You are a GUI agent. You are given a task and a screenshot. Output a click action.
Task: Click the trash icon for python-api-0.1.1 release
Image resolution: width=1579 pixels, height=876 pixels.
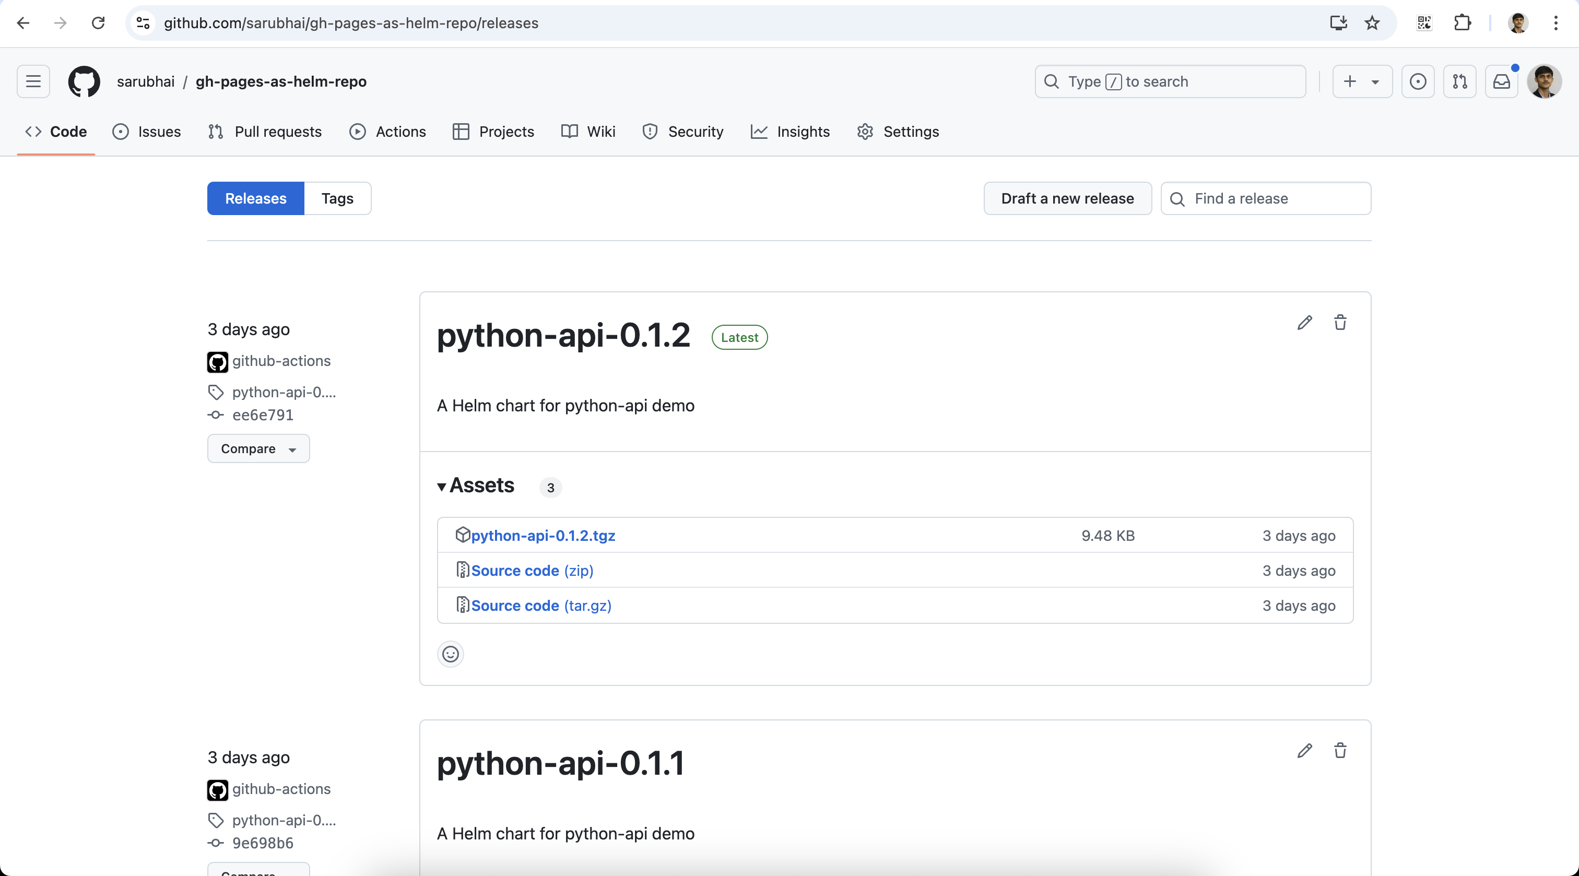coord(1340,751)
